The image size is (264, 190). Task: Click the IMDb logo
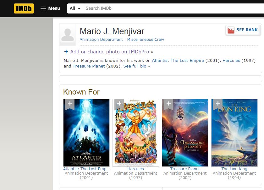pyautogui.click(x=24, y=8)
